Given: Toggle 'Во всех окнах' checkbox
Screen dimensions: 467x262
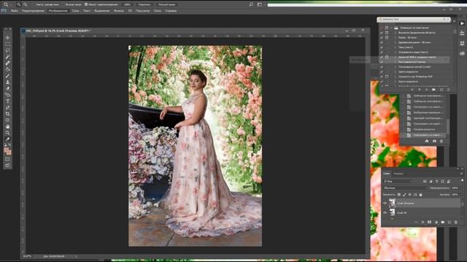Looking at the screenshot, I should pos(63,4).
